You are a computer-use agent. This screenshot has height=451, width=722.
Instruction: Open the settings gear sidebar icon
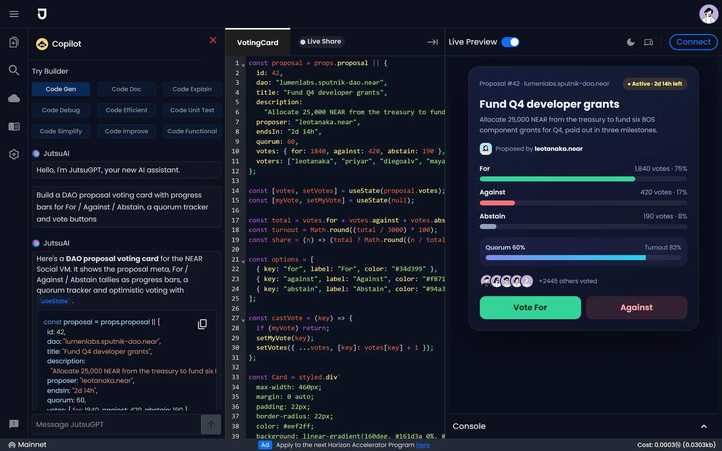pyautogui.click(x=14, y=154)
